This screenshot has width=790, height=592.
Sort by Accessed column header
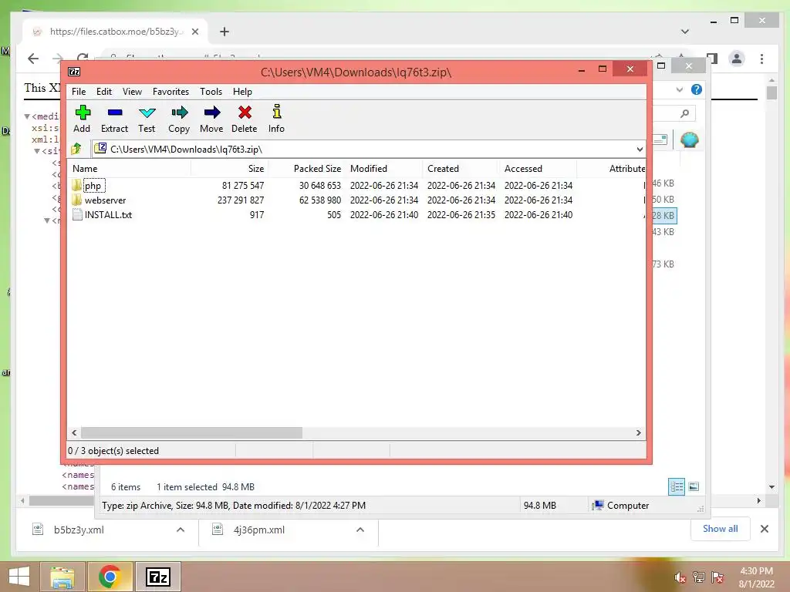[538, 169]
